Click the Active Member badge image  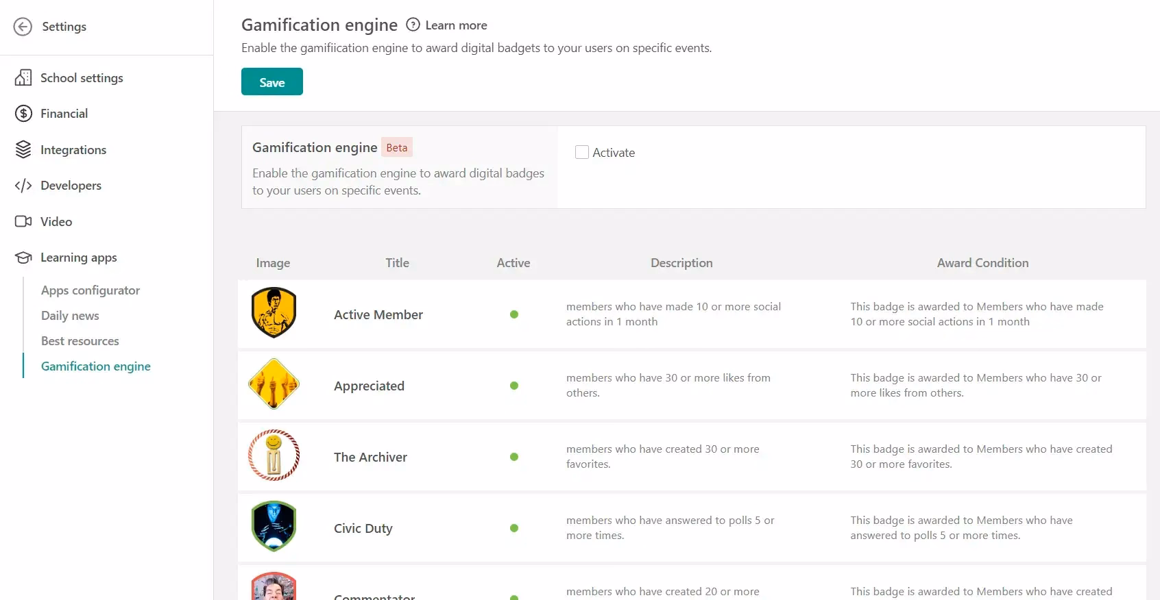coord(274,313)
